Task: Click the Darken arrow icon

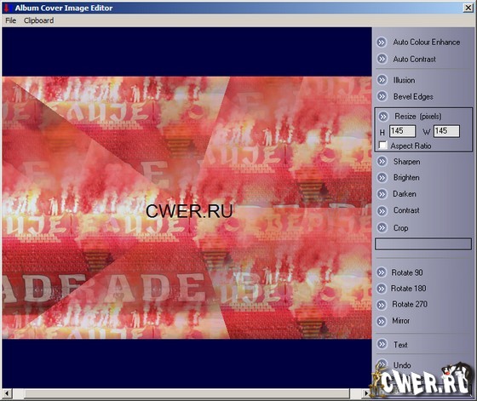Action: coord(382,193)
